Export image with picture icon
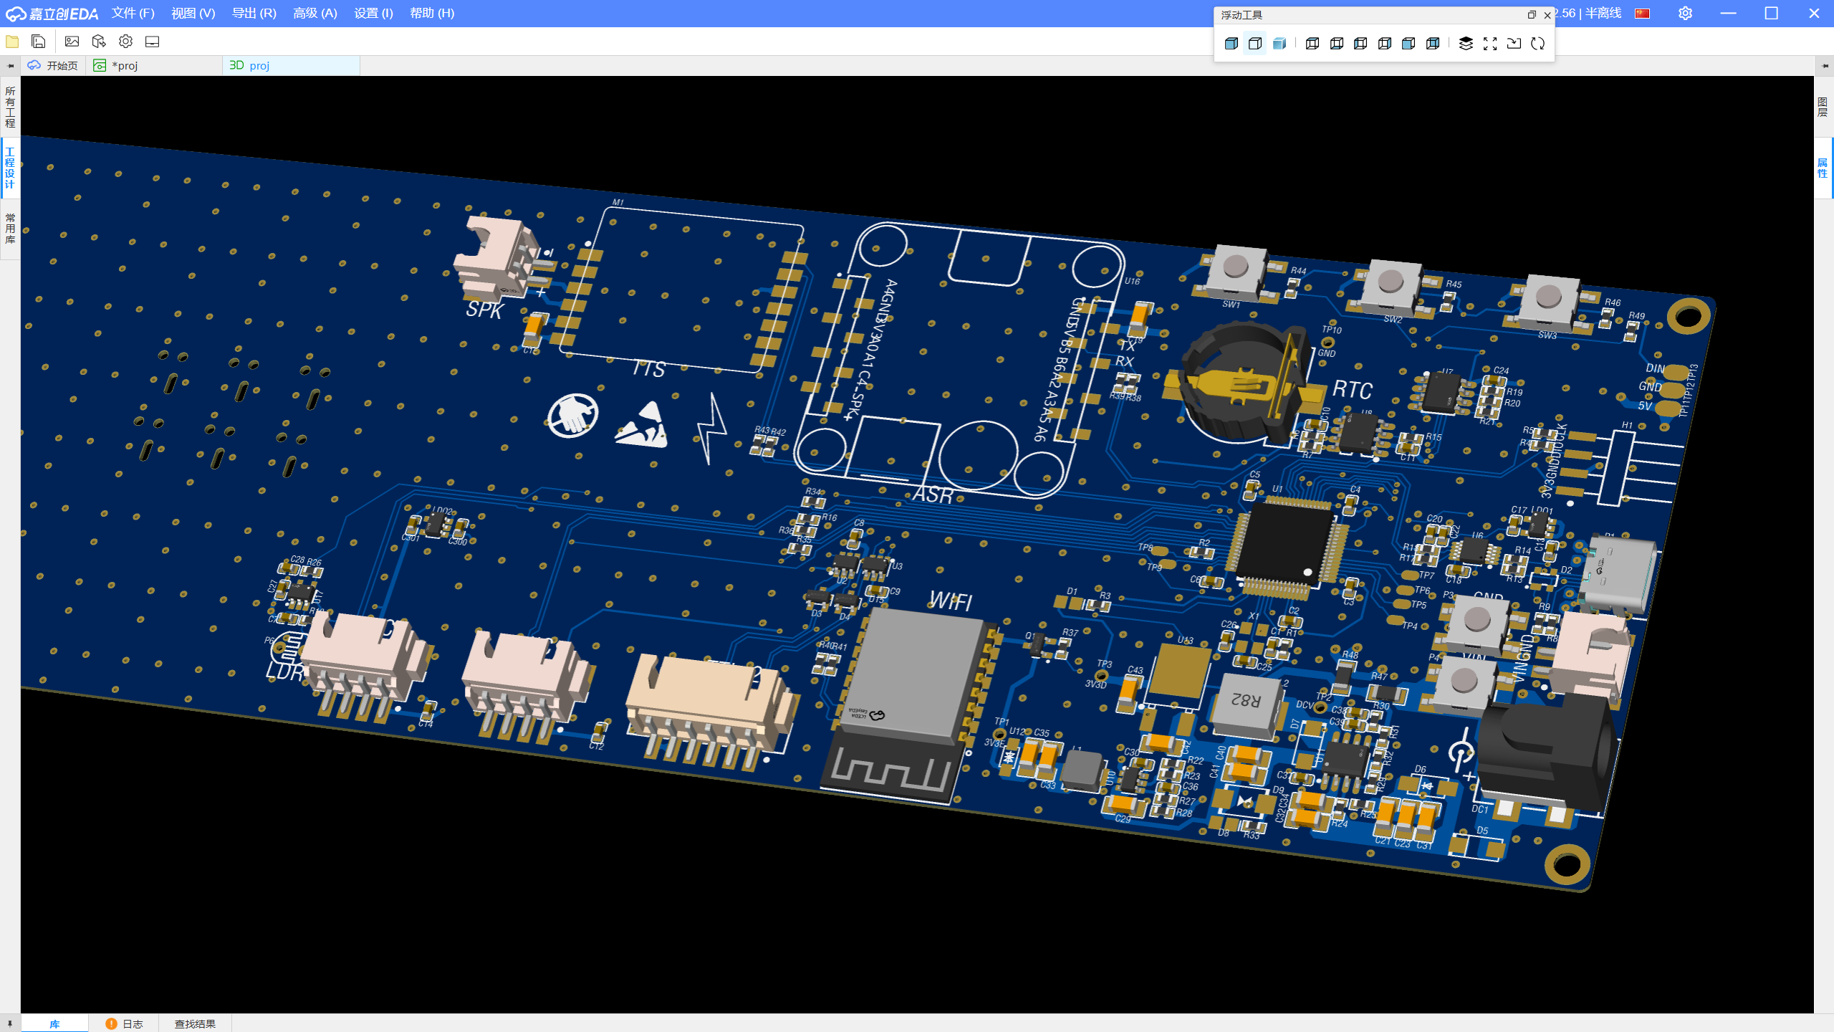The height and width of the screenshot is (1032, 1834). pyautogui.click(x=72, y=42)
